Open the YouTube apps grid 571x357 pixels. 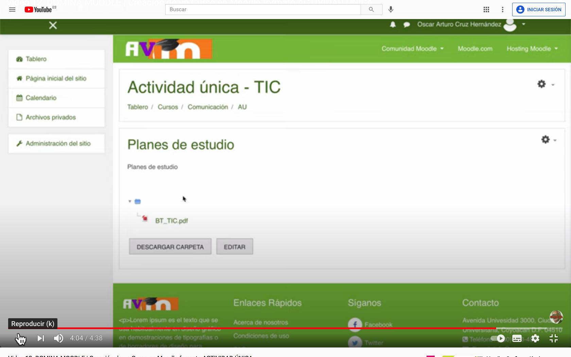[x=486, y=10]
